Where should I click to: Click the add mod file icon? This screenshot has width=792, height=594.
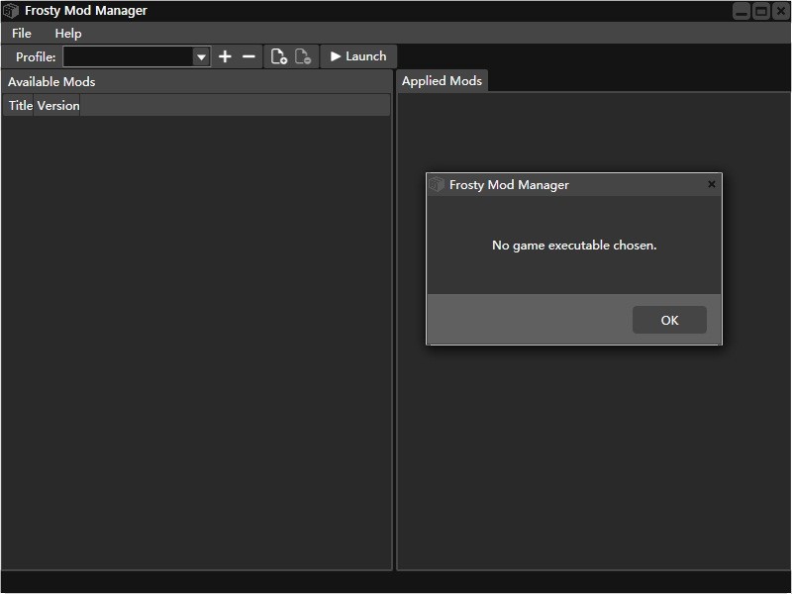pos(279,57)
